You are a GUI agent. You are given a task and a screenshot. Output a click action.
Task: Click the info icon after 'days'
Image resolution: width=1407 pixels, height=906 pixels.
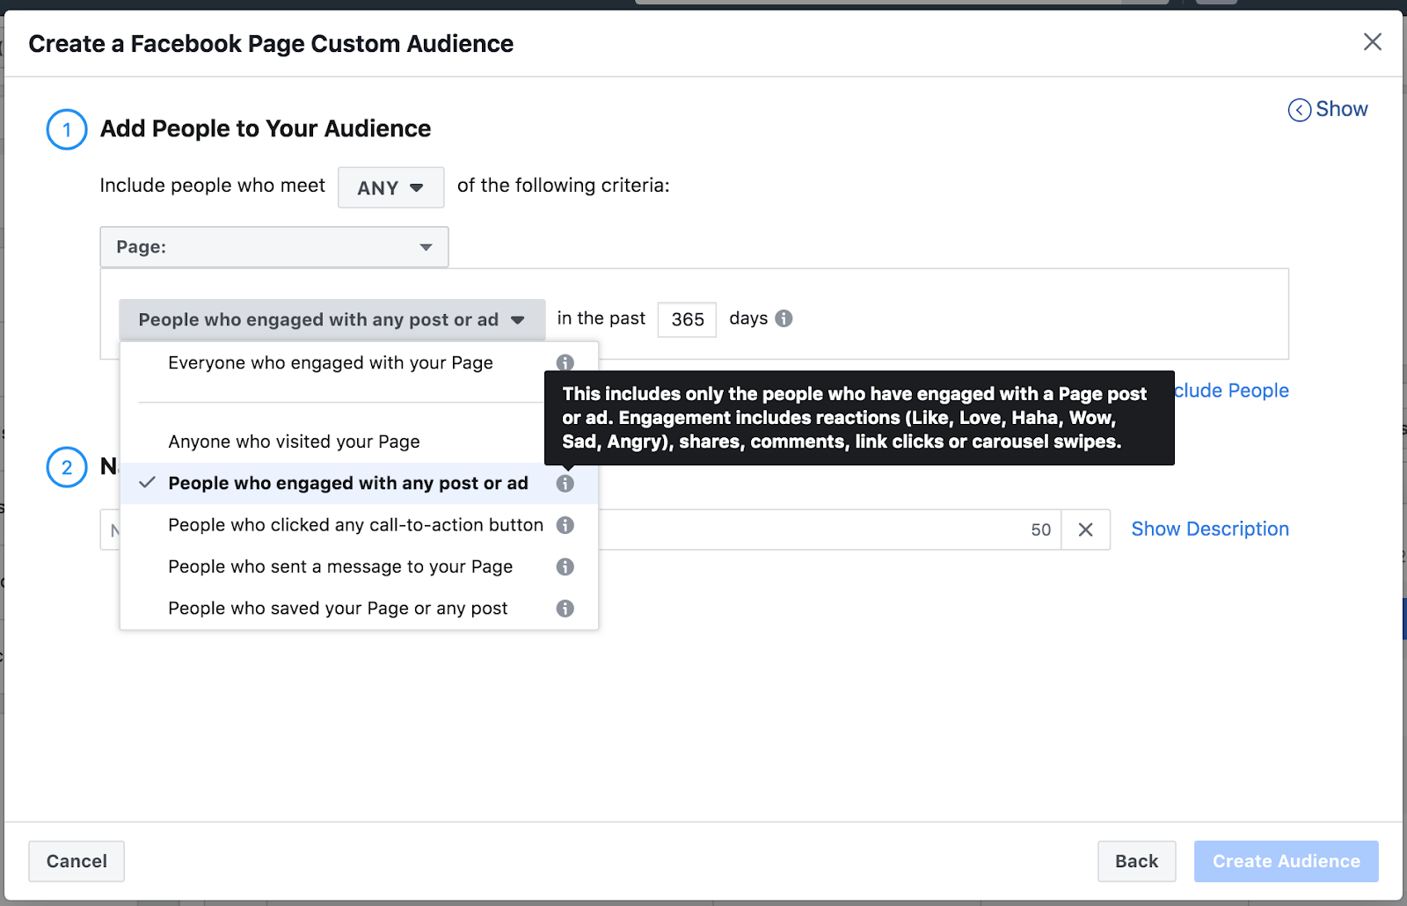784,318
